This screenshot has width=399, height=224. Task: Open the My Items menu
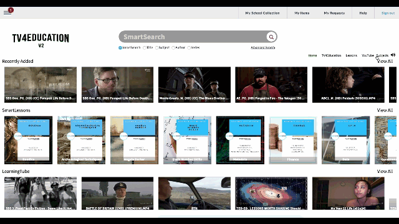pos(302,13)
